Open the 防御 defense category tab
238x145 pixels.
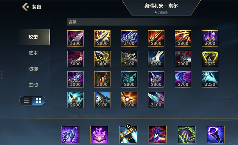click(33, 69)
